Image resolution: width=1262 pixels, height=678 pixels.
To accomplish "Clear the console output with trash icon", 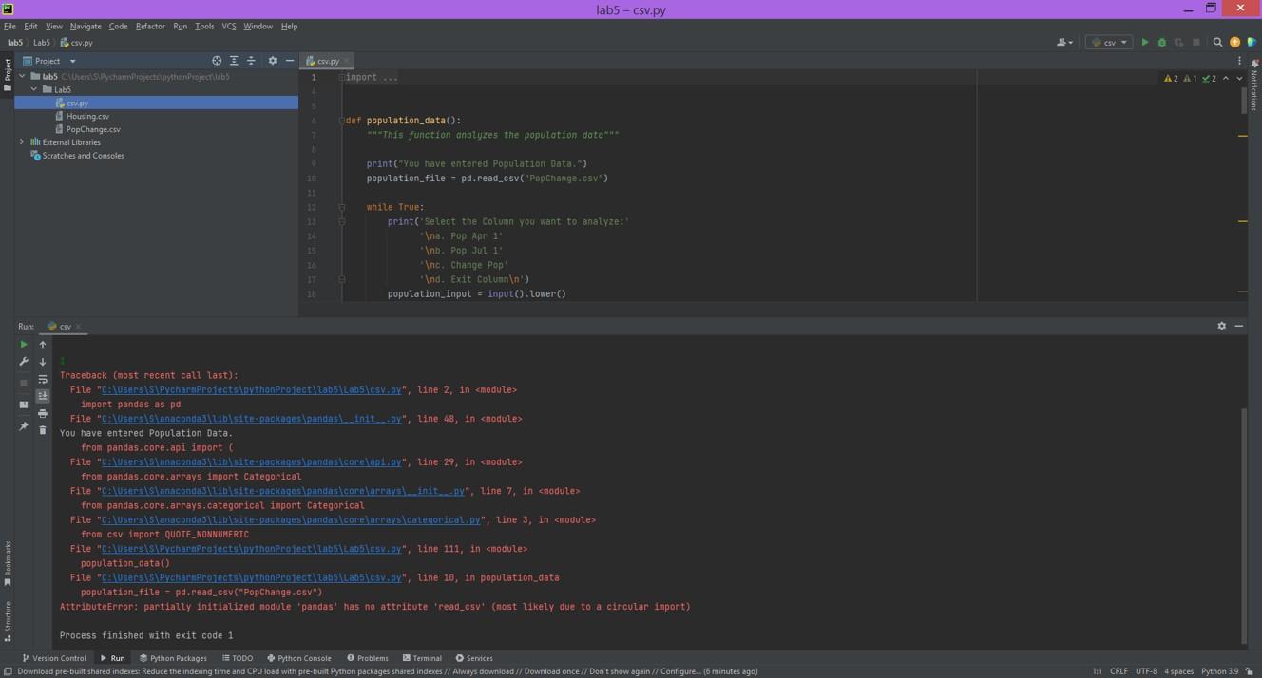I will 43,430.
